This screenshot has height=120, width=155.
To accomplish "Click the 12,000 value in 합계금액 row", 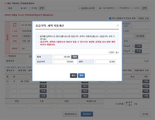I will 146,61.
